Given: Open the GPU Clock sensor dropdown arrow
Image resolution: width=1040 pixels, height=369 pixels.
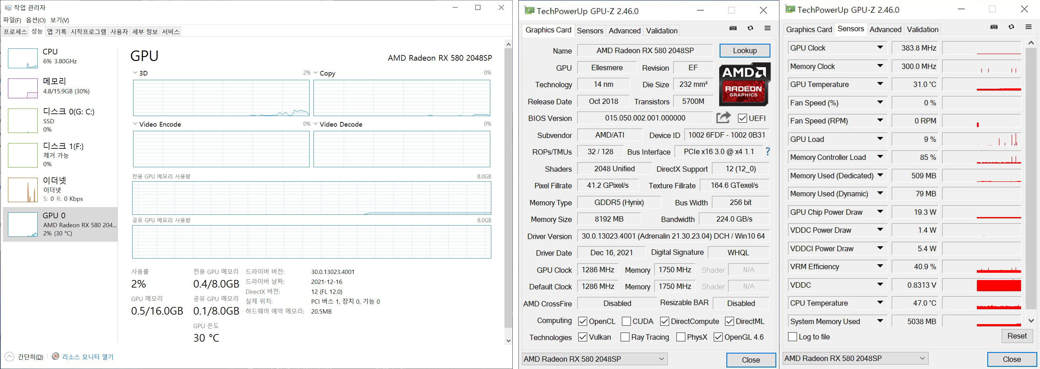Looking at the screenshot, I should pos(880,47).
